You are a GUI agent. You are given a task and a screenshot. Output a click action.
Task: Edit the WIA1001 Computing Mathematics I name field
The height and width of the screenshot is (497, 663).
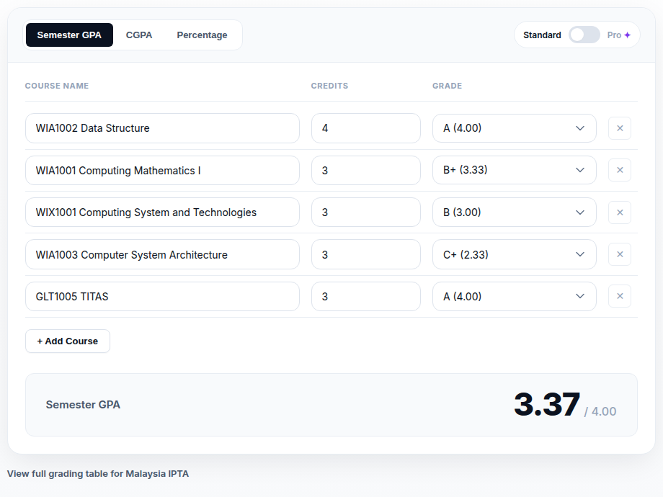[x=162, y=170]
